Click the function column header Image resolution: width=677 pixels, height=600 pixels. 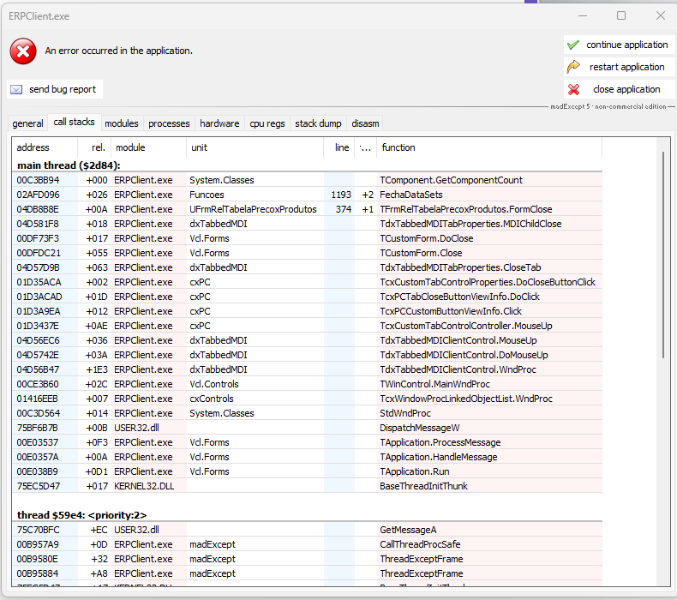point(488,147)
